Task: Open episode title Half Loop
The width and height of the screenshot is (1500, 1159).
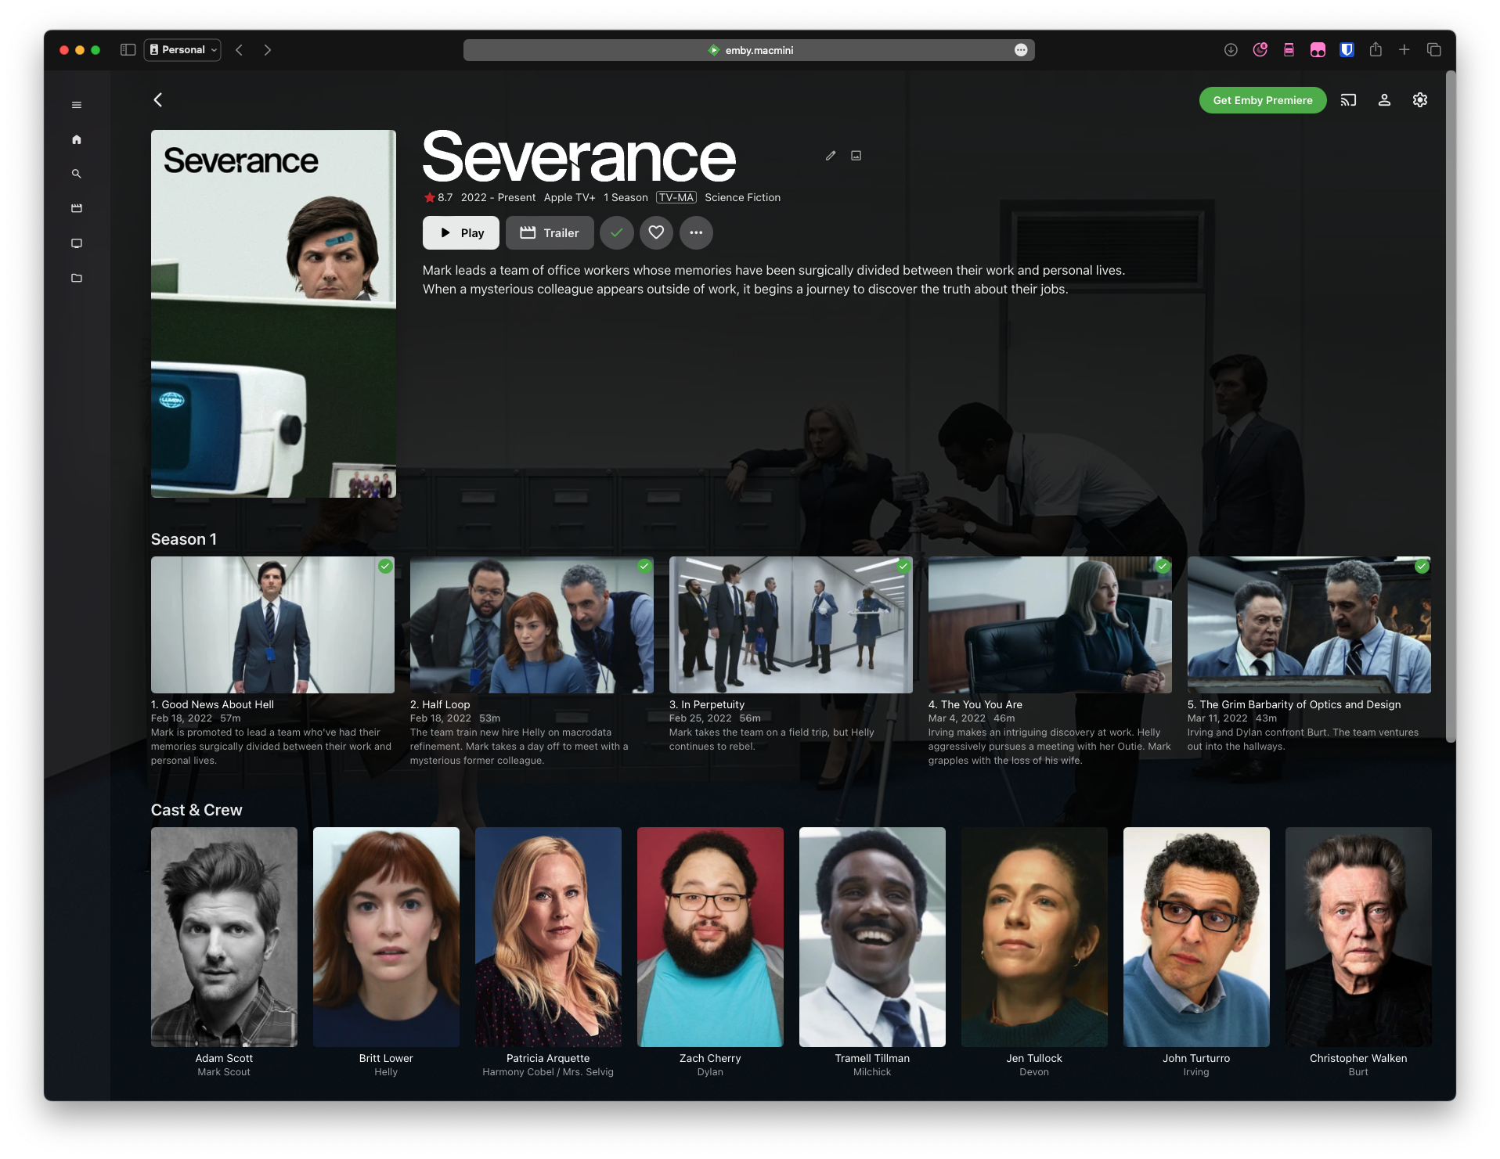Action: pyautogui.click(x=440, y=704)
